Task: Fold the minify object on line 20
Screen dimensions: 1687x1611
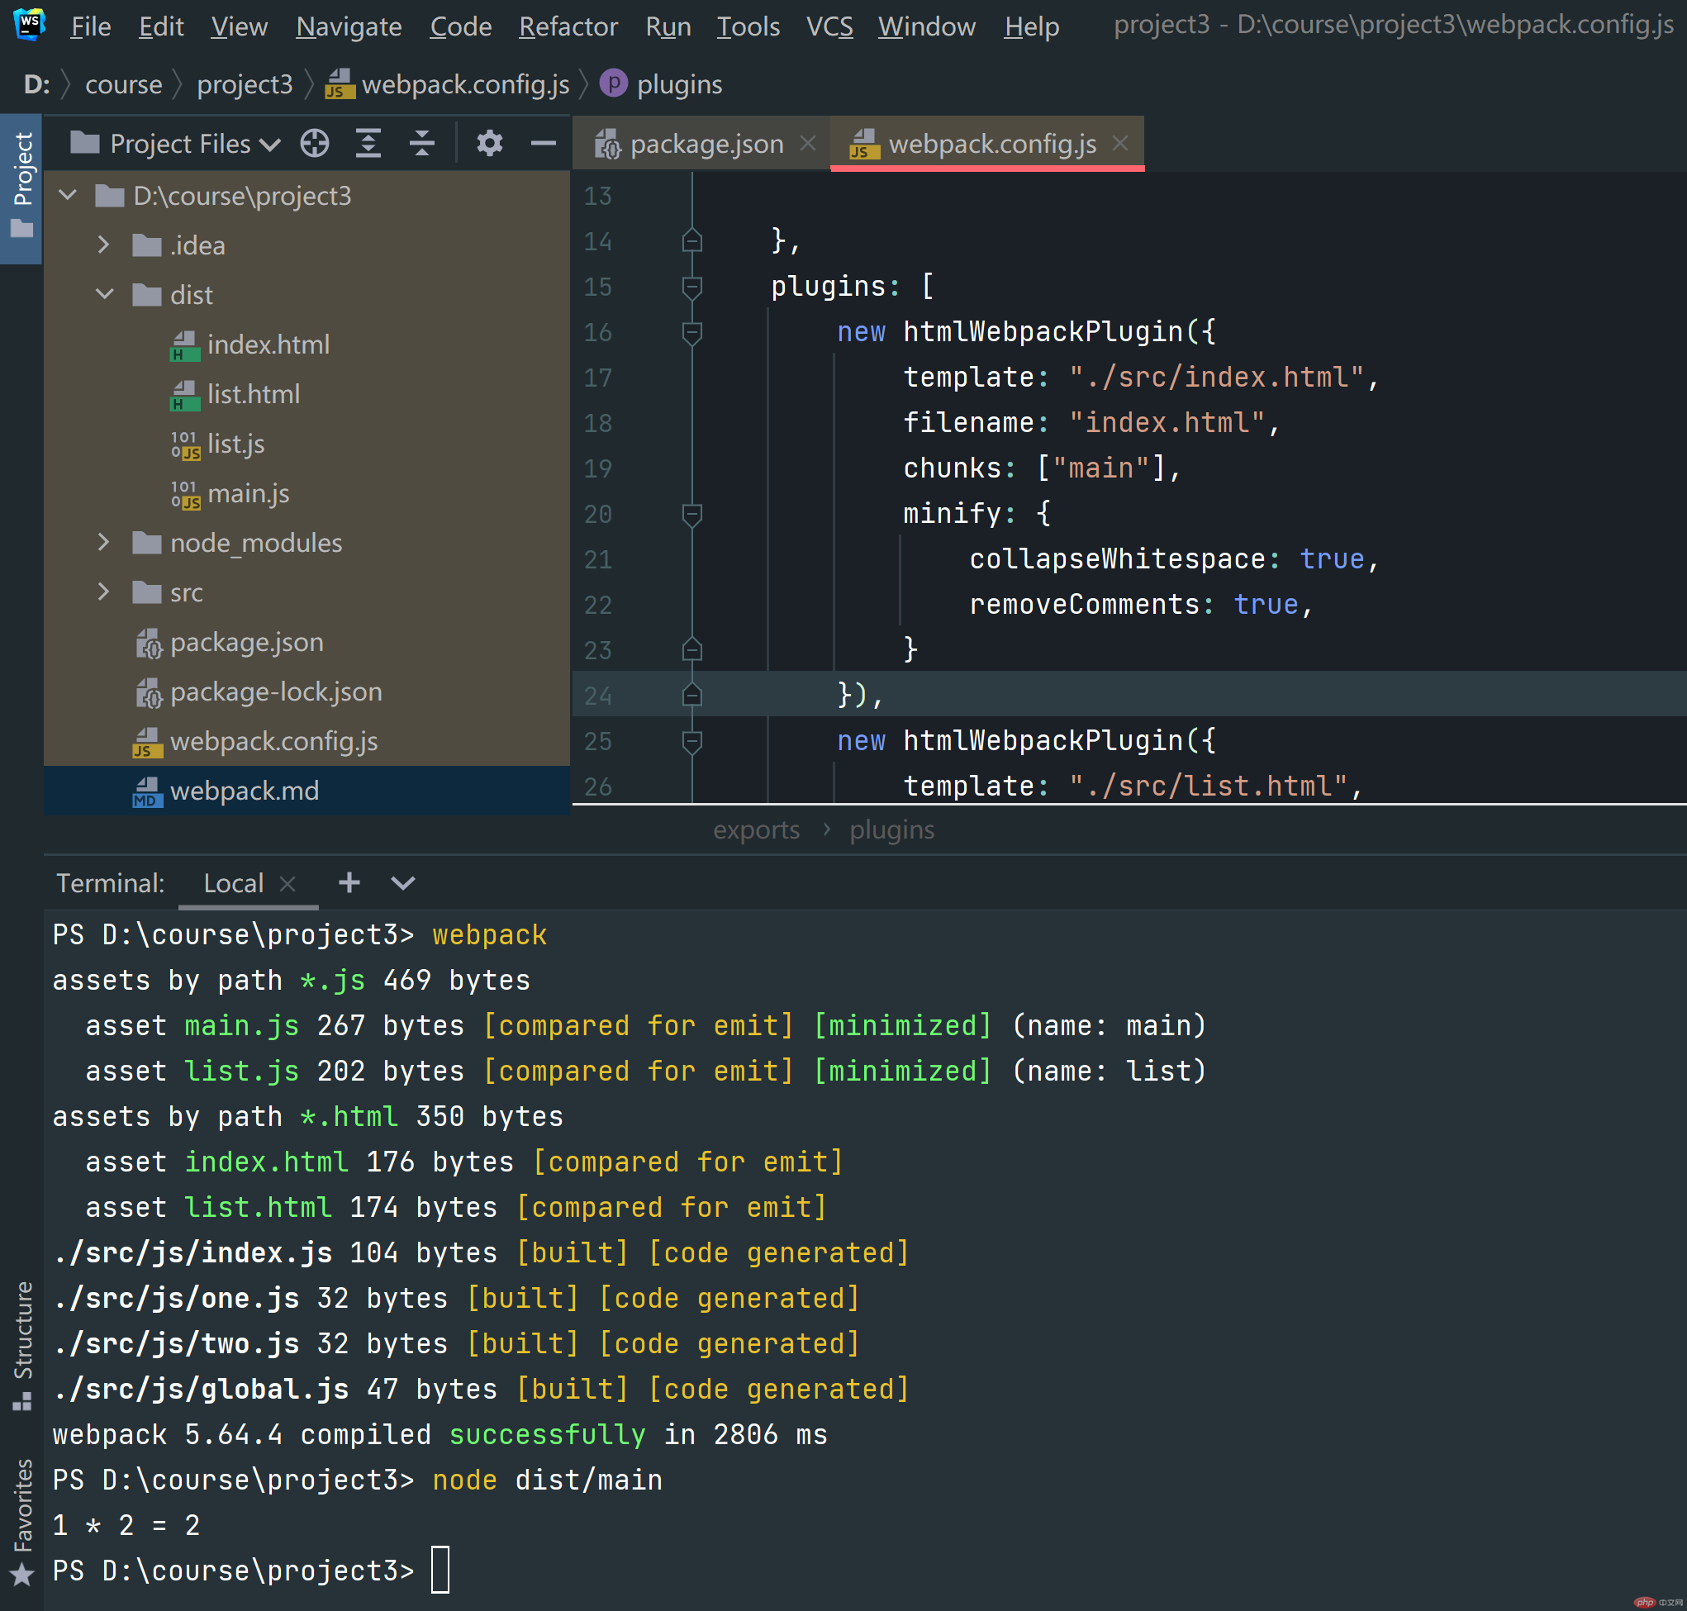Action: pyautogui.click(x=692, y=515)
